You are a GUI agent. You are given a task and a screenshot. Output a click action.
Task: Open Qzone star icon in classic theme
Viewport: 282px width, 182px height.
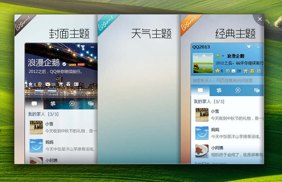218,71
